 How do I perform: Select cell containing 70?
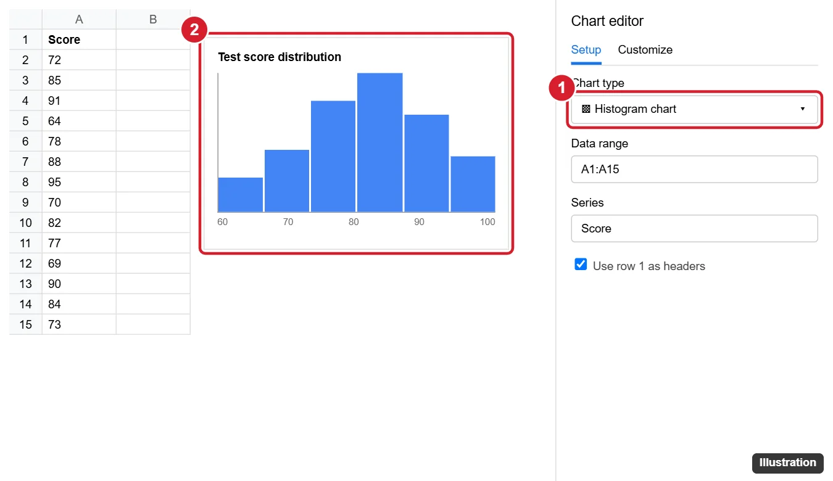[79, 202]
